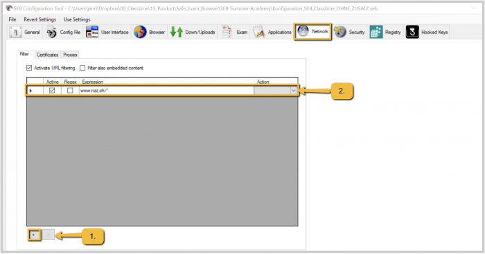Click the SEB app icon in title bar
The height and width of the screenshot is (254, 485).
[9, 8]
